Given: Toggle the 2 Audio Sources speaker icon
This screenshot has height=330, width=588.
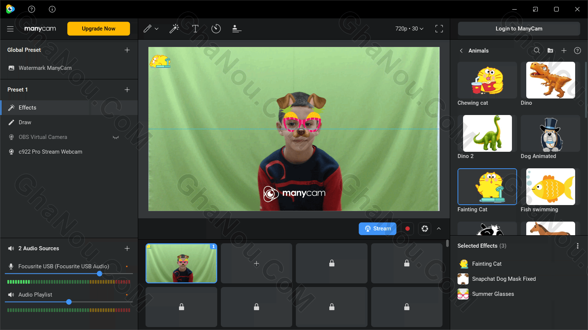Looking at the screenshot, I should tap(11, 248).
